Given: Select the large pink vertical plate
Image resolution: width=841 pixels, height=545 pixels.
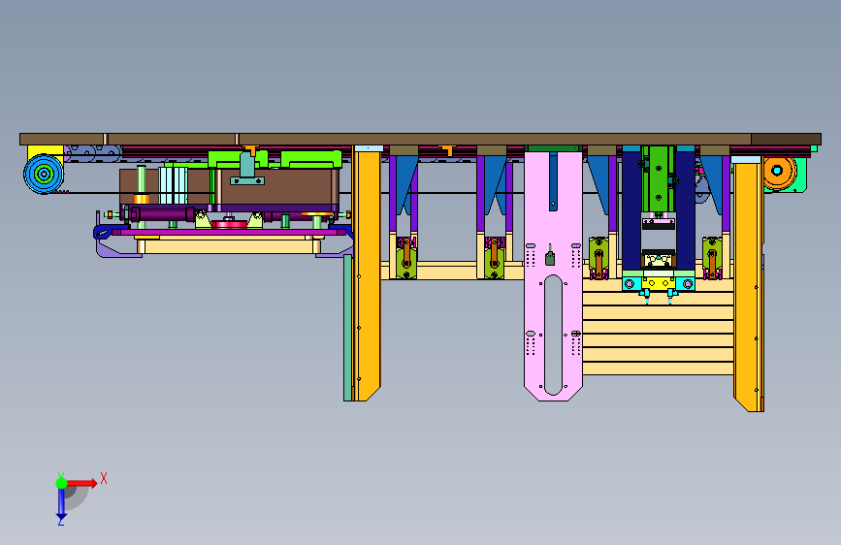Looking at the screenshot, I should tap(554, 275).
